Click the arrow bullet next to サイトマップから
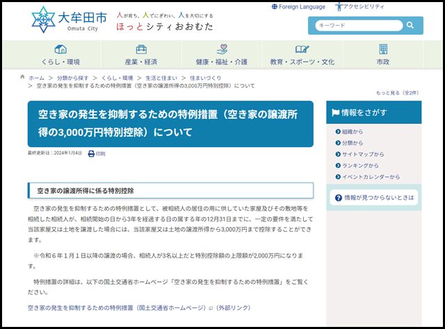Image resolution: width=445 pixels, height=329 pixels. [x=338, y=154]
